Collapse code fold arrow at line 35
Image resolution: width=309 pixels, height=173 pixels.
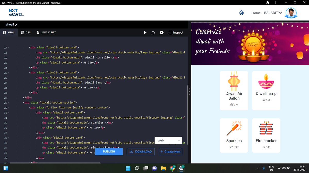8,138
